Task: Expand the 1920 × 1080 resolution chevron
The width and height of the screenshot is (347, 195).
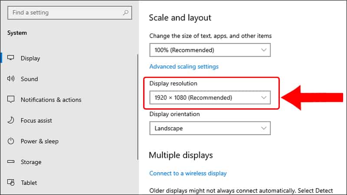Action: (x=264, y=97)
